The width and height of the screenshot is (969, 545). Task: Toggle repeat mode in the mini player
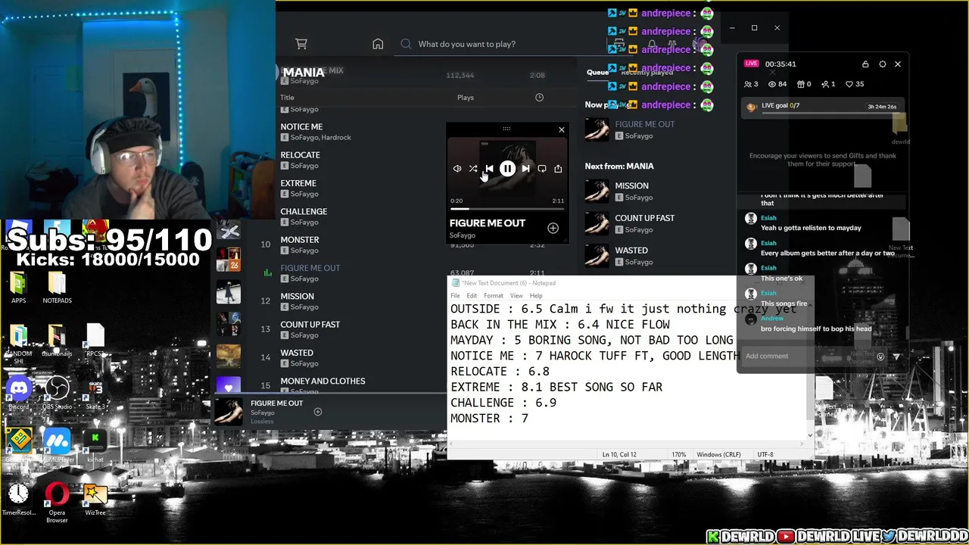542,169
